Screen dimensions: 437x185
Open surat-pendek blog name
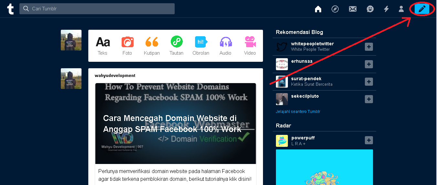[306, 79]
